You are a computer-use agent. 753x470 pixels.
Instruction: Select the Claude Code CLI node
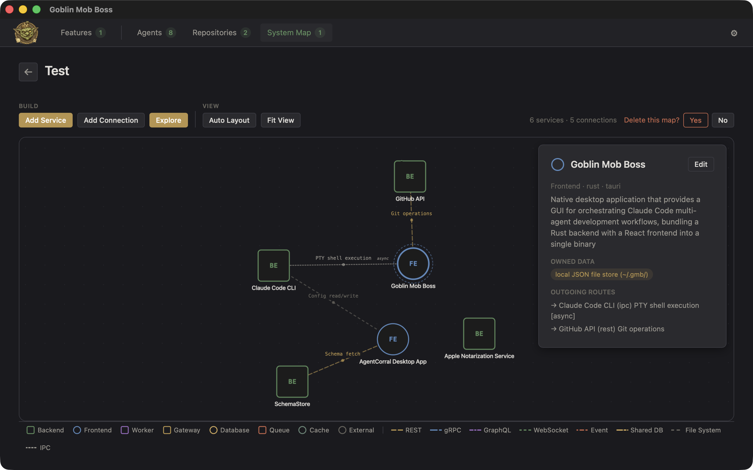coord(274,266)
